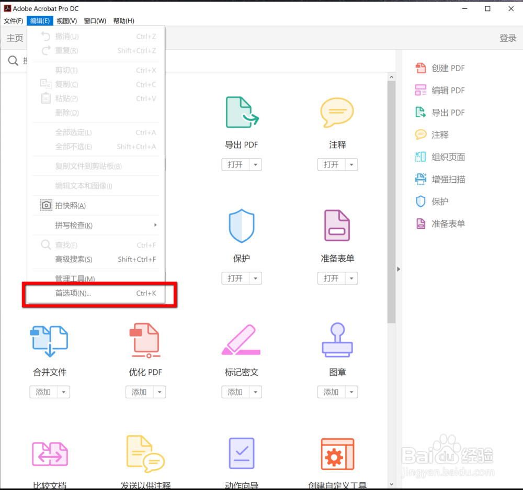Click the Organize Pages icon in right sidebar
523x490 pixels.
tap(420, 157)
